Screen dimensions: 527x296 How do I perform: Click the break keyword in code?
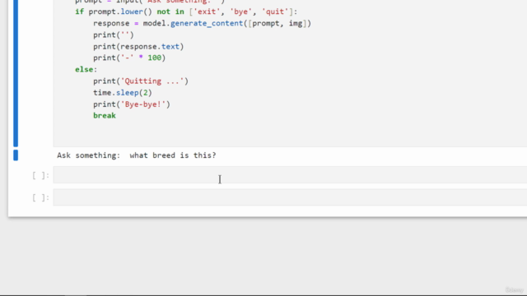click(105, 116)
